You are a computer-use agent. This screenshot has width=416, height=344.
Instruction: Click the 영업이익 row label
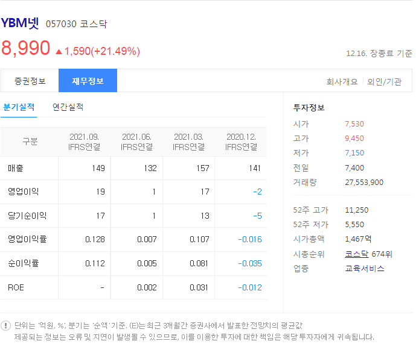tap(24, 192)
